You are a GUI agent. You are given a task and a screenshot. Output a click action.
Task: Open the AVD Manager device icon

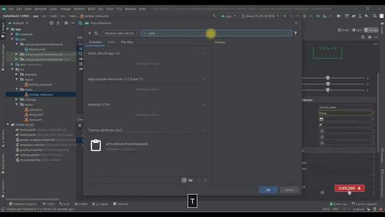tap(360, 16)
